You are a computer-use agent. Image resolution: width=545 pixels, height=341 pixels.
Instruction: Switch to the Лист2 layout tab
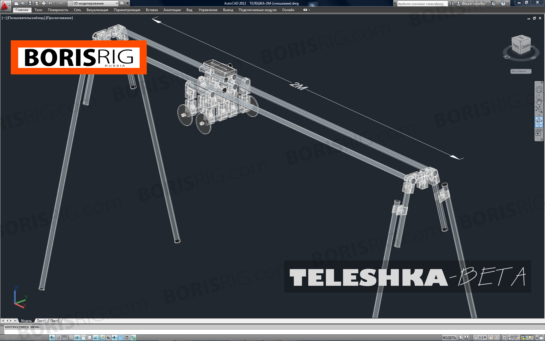coord(55,321)
